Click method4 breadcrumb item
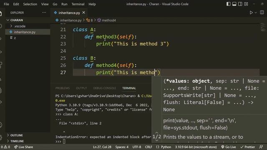The height and width of the screenshot is (150, 267). click(x=107, y=20)
